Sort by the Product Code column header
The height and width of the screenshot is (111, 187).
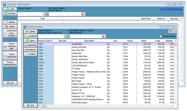[46, 41]
